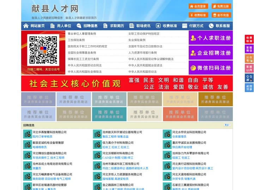Viewport: 254px width, 190px height.
Task: Click the 公众号 side floating button
Action: (x=249, y=59)
